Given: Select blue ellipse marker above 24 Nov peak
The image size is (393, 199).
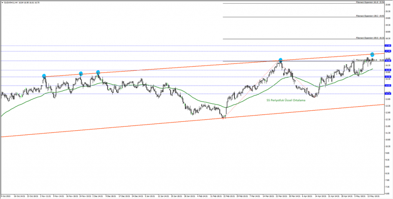Looking at the screenshot, I should (x=81, y=74).
